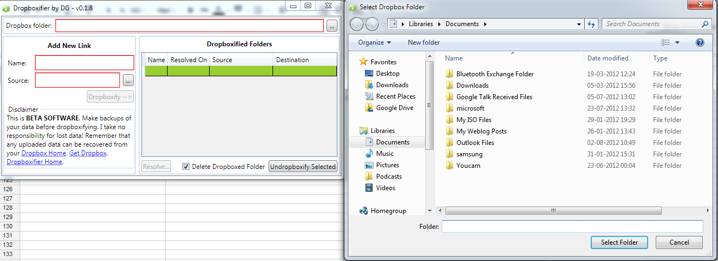Click the Source browse ellipsis button
Image resolution: width=718 pixels, height=261 pixels.
pos(128,81)
